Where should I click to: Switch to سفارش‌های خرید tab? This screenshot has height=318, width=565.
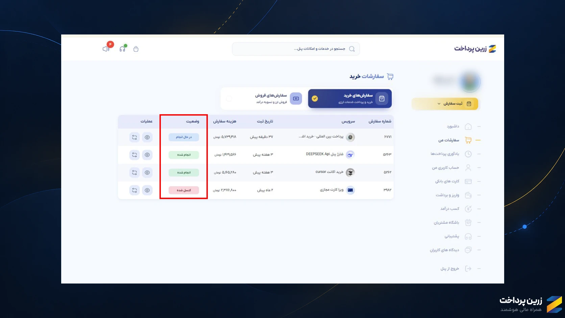click(350, 98)
